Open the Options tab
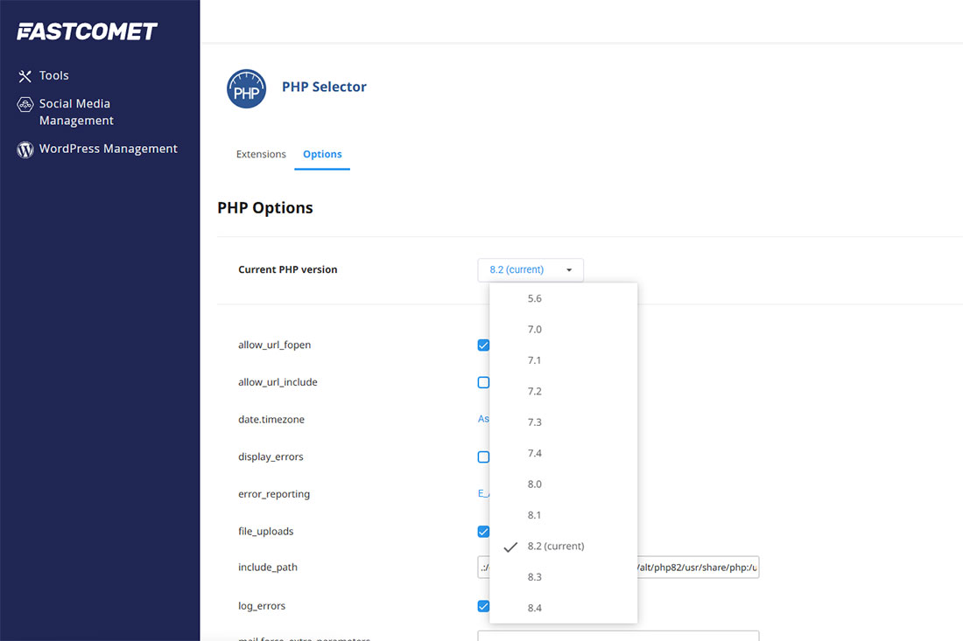 [322, 155]
